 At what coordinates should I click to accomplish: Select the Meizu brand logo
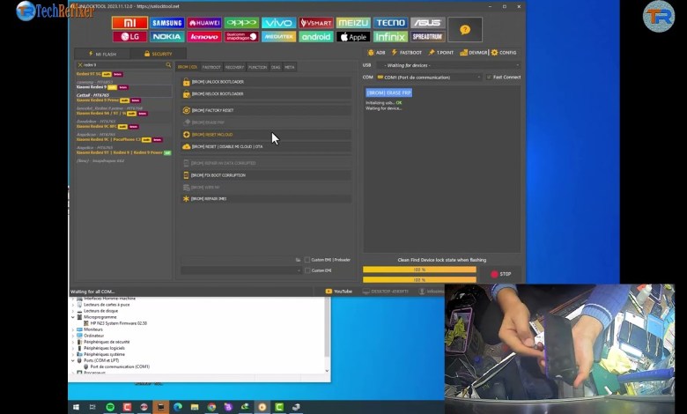click(x=353, y=23)
